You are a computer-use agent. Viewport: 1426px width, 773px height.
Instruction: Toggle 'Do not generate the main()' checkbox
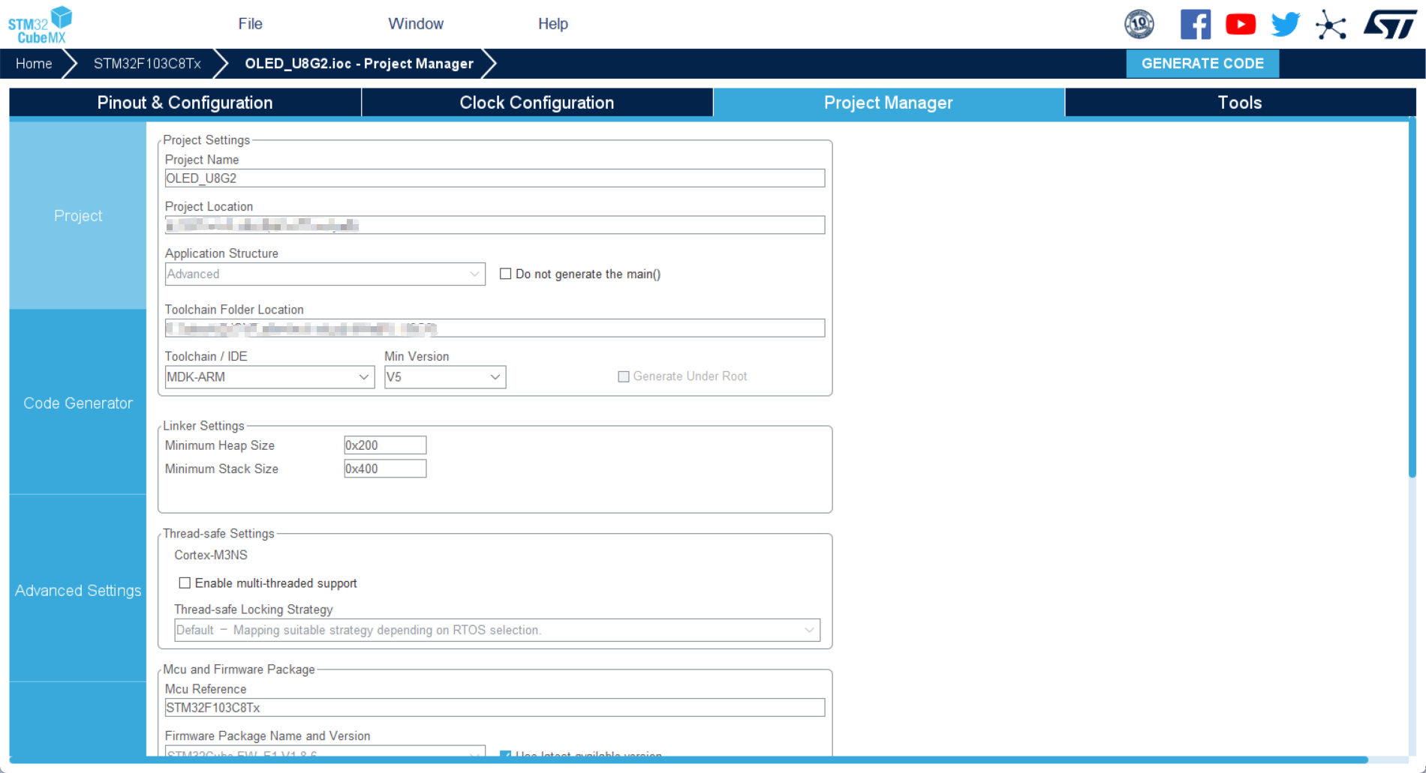tap(506, 274)
